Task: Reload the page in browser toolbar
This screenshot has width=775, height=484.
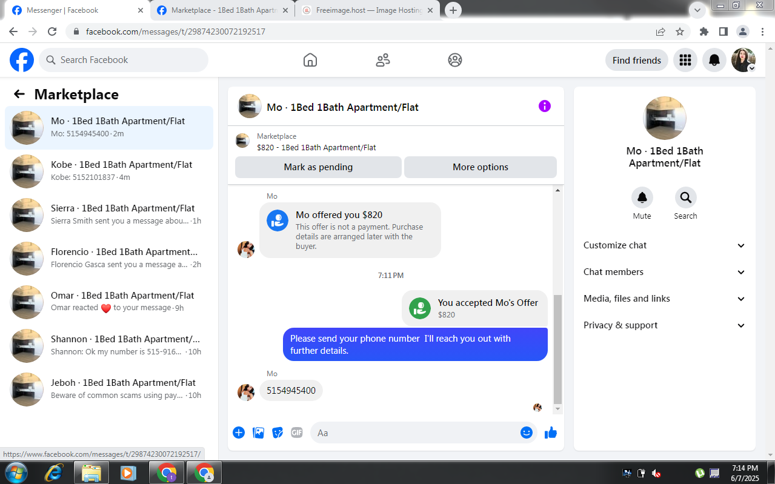Action: (52, 31)
